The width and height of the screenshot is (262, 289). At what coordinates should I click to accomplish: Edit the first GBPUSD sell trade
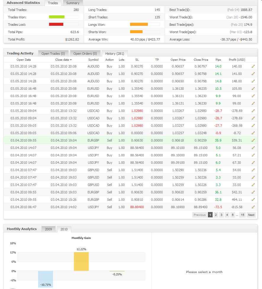tap(253, 170)
